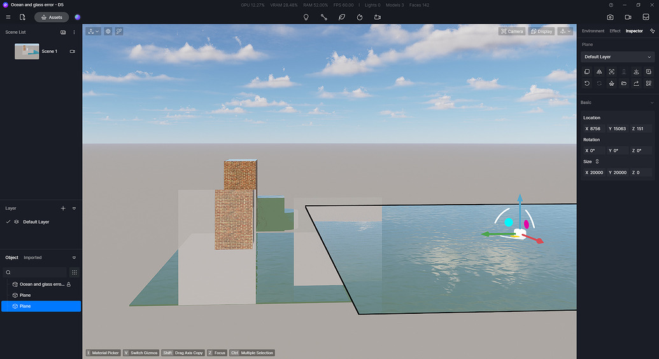Add a new layer with plus icon

click(x=63, y=208)
